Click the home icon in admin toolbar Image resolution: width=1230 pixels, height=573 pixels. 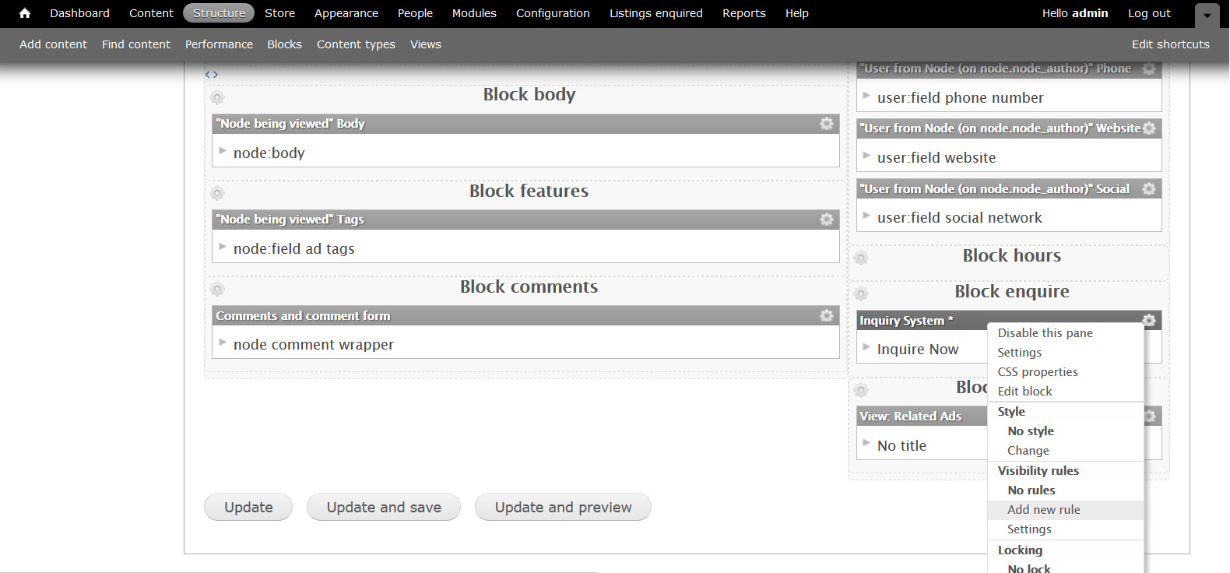click(x=25, y=13)
